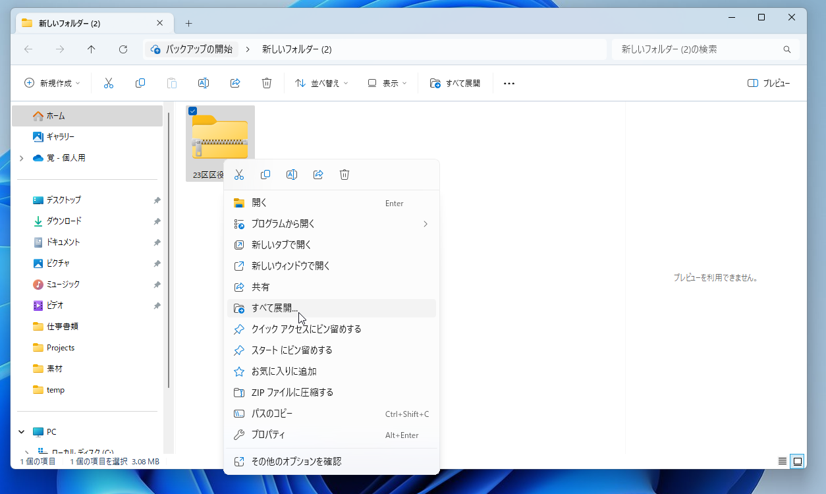
Task: Click the toolbar Paste icon
Action: (x=172, y=83)
